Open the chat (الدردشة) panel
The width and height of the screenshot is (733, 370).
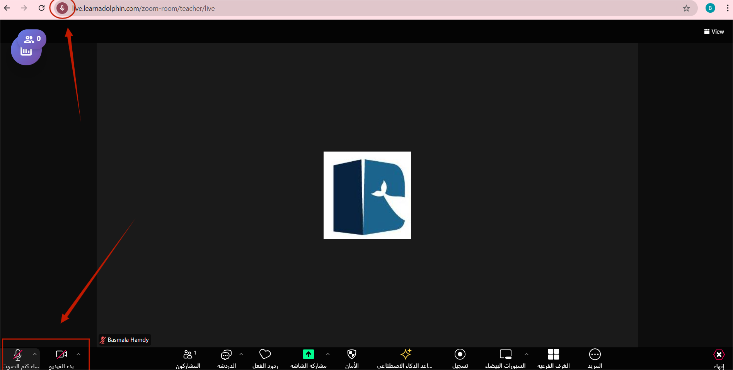point(226,358)
